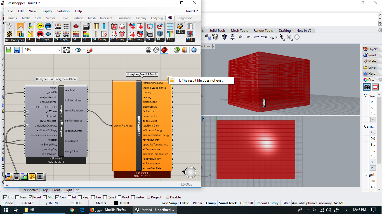Click the walking person icon in Rhino toolbar
The width and height of the screenshot is (382, 214).
tap(282, 37)
